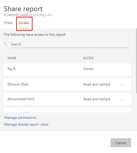Click Read and reshare for dhruvinshah1619
137x153 pixels.
[97, 99]
